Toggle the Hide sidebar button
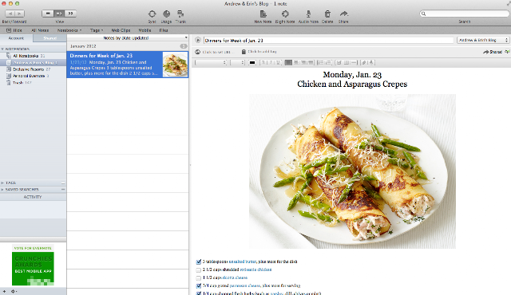The width and height of the screenshot is (511, 295). point(14,30)
